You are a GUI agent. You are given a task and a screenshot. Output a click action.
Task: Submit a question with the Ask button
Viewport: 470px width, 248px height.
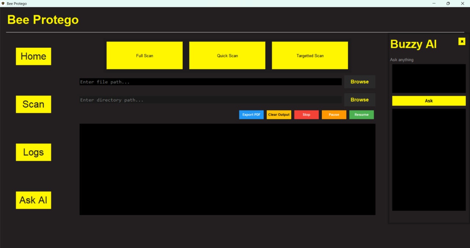429,100
